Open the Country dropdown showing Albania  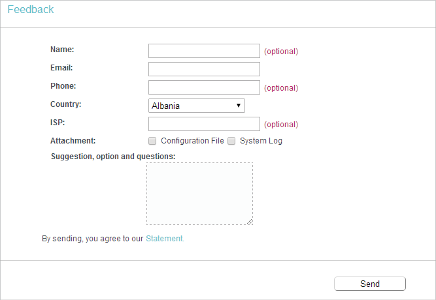tap(197, 106)
